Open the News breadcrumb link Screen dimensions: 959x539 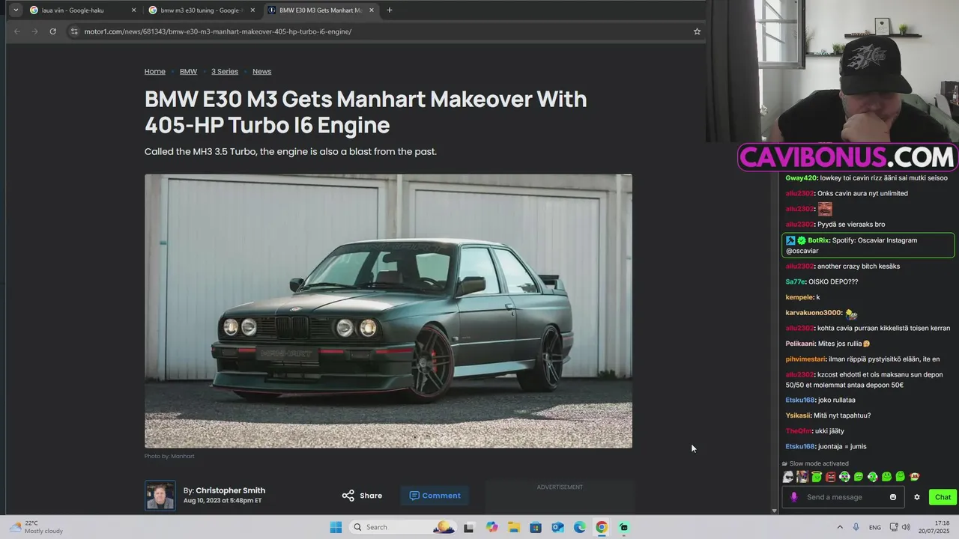click(x=261, y=71)
